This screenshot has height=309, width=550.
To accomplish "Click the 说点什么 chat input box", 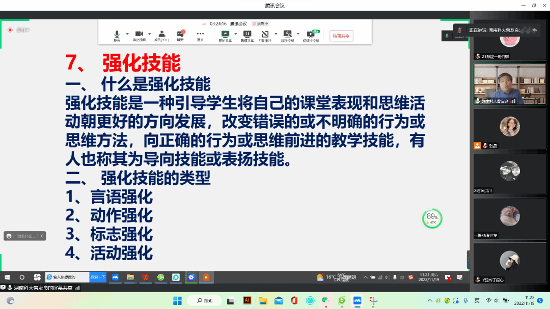I will [25, 236].
